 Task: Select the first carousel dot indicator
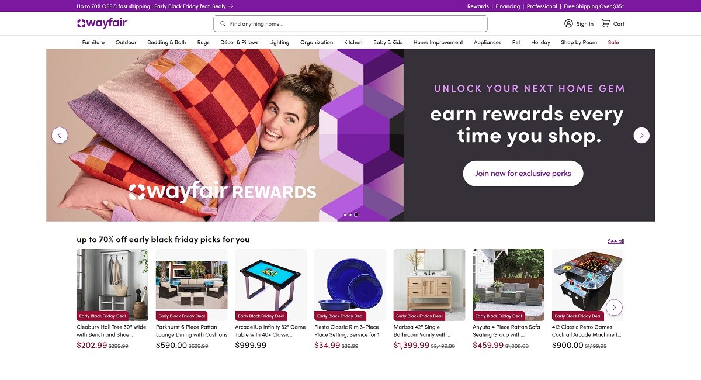tap(345, 215)
